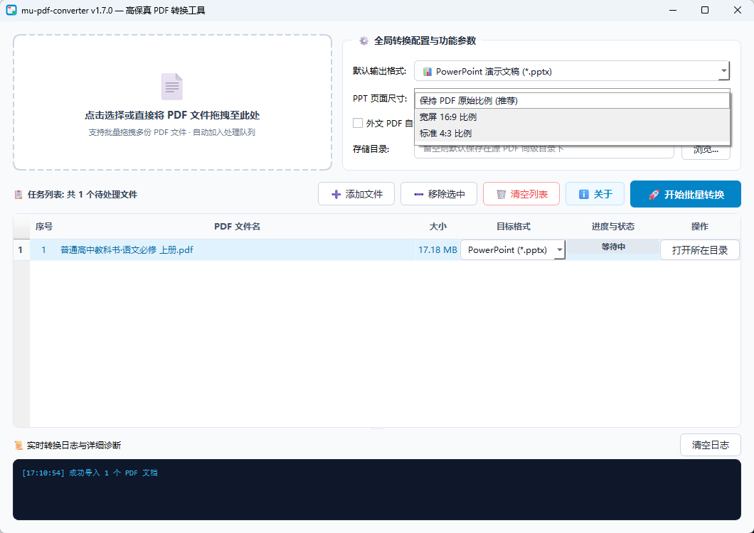
Task: Click the mu-pdf-converter app icon in the title bar
Action: (11, 10)
